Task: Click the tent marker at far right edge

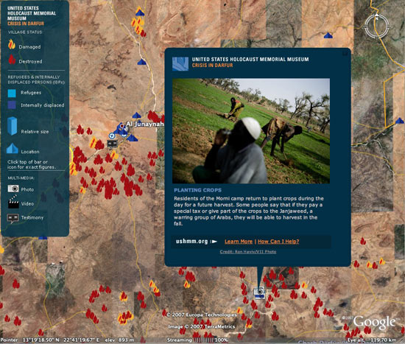Action: [x=400, y=121]
